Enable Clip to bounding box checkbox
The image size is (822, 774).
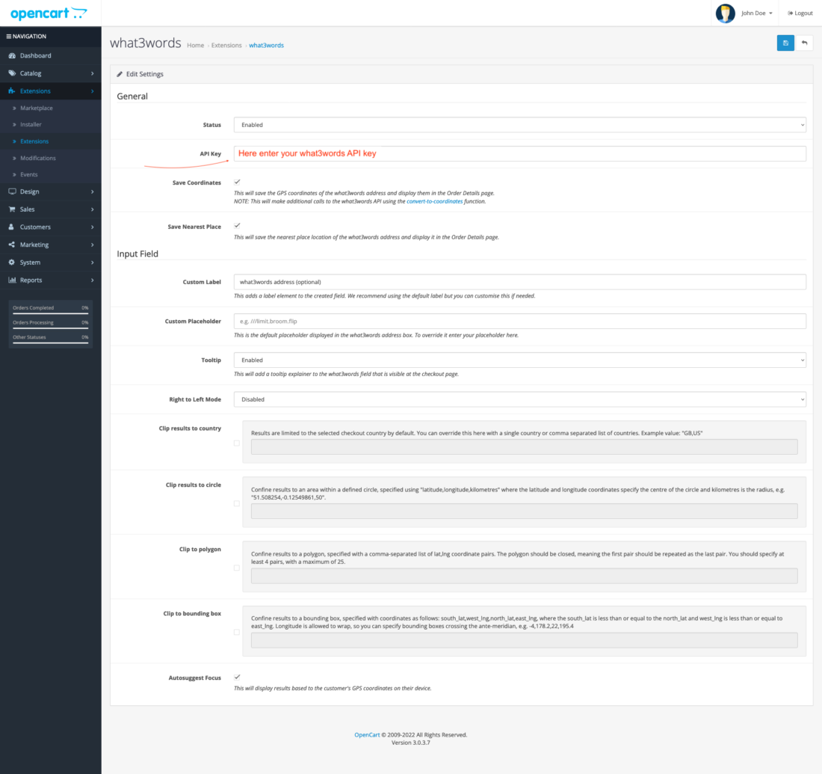pos(236,633)
